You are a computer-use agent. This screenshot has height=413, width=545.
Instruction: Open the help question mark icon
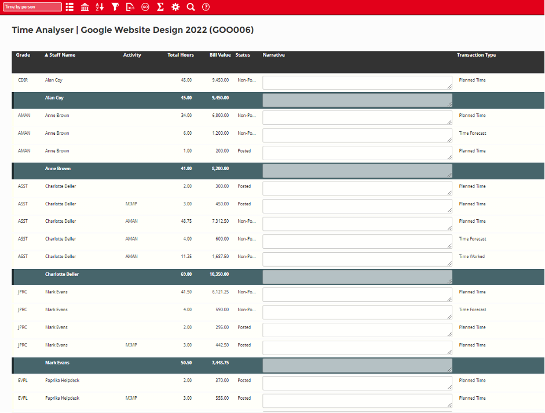206,7
